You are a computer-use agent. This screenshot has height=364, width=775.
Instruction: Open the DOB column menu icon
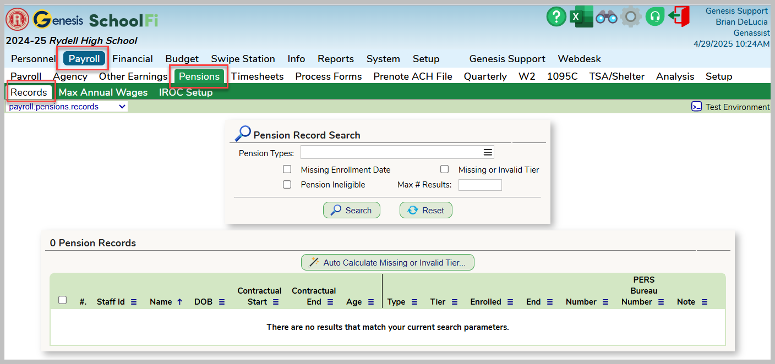point(222,302)
